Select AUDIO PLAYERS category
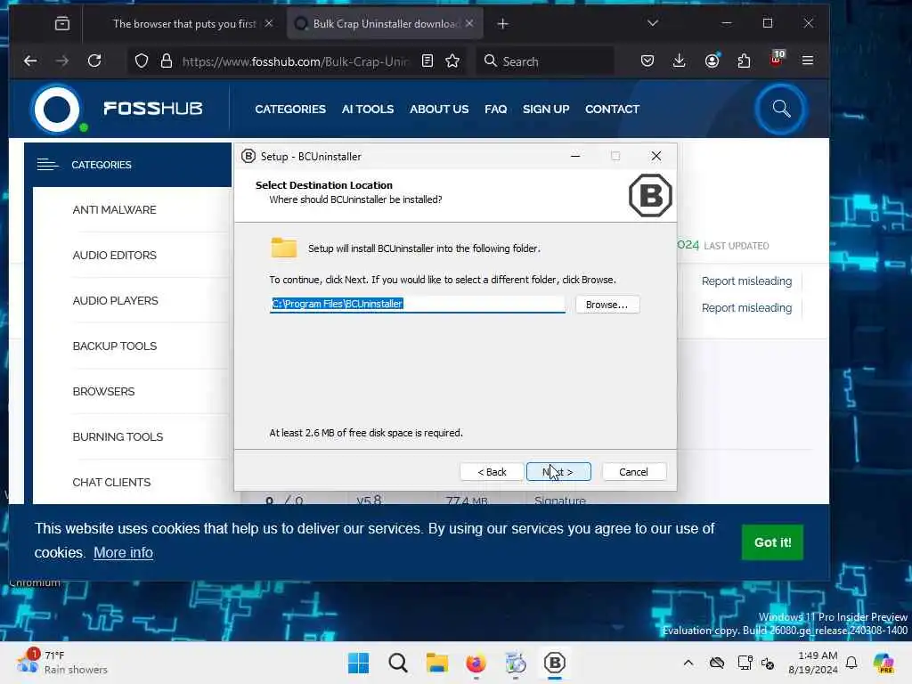The height and width of the screenshot is (684, 912). [115, 301]
